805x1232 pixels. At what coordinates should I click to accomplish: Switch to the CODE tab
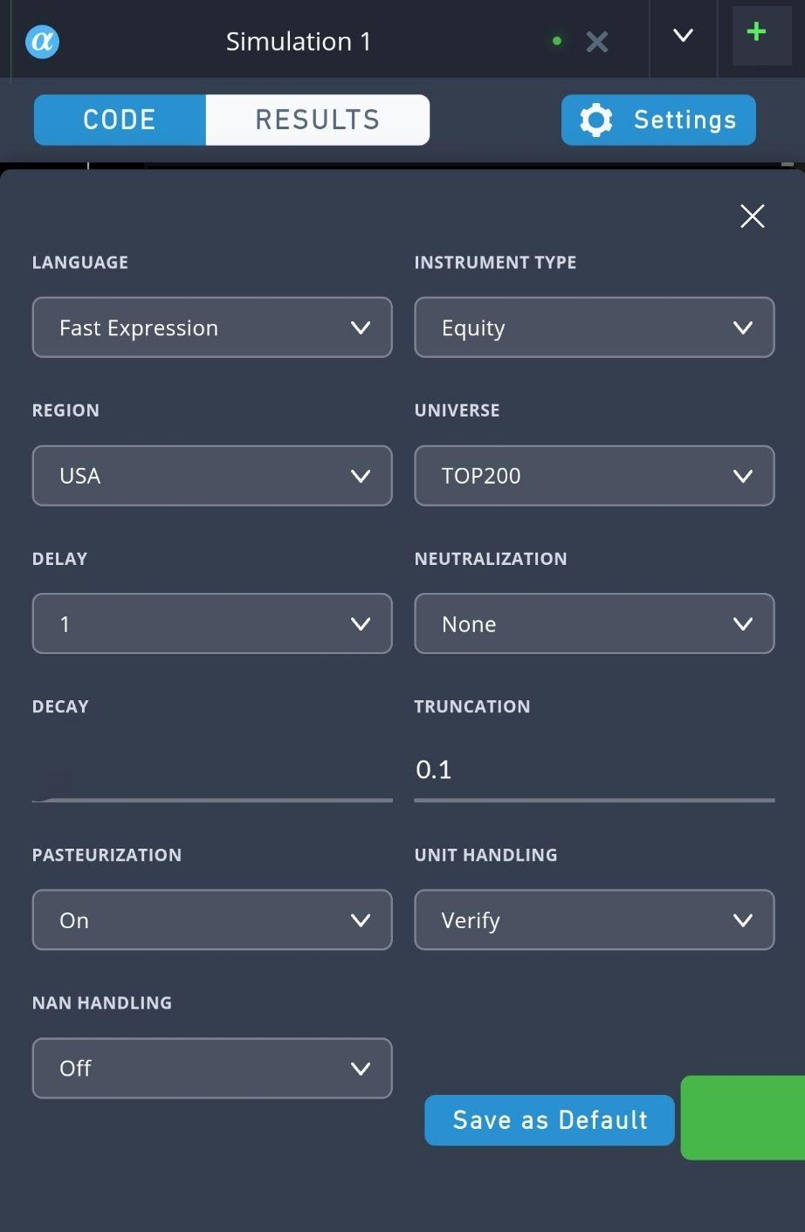click(x=120, y=120)
